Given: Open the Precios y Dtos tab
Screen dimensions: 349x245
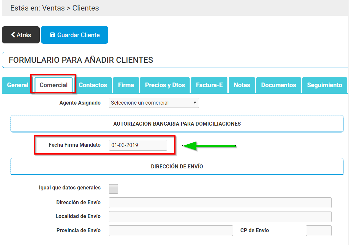Looking at the screenshot, I should pyautogui.click(x=165, y=85).
